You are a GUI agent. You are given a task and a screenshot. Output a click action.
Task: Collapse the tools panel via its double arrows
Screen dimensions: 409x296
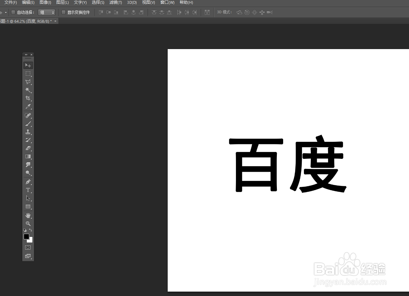pyautogui.click(x=25, y=54)
